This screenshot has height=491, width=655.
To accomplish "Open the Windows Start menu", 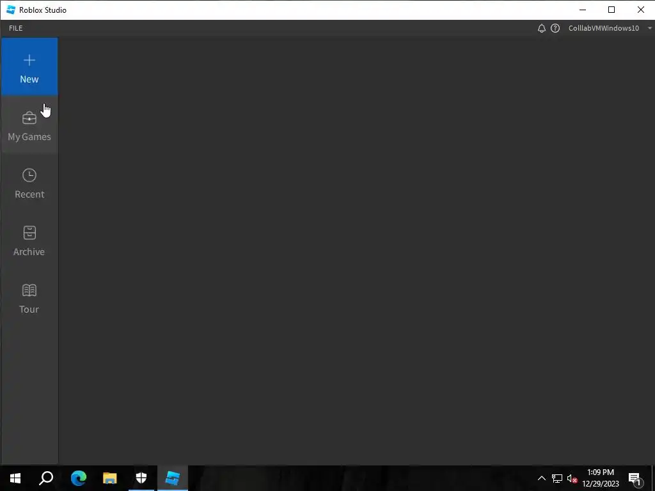I will [x=15, y=478].
